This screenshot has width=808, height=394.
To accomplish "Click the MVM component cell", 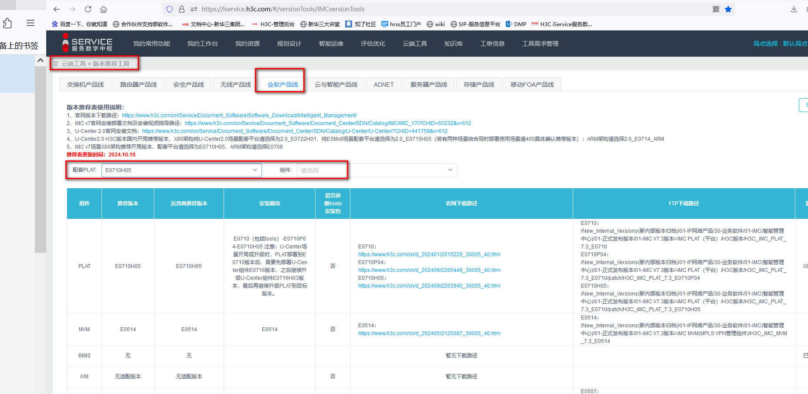I will point(85,329).
